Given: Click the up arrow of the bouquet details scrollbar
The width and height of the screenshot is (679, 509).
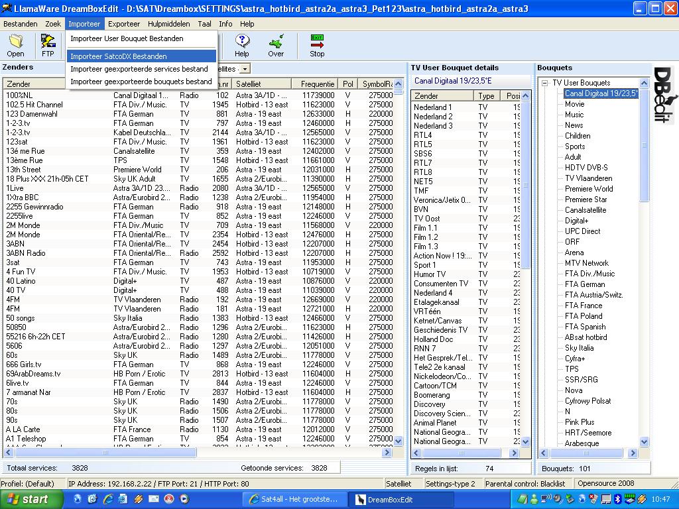Looking at the screenshot, I should (526, 95).
